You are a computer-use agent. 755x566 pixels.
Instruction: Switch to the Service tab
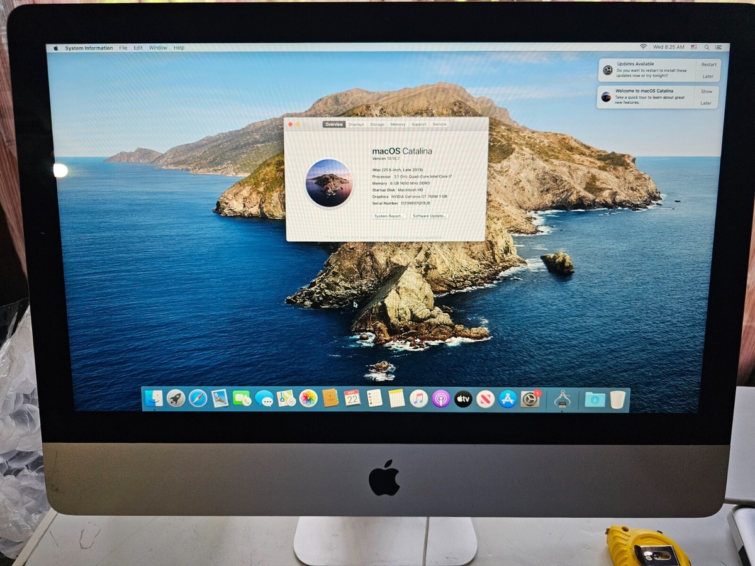coord(439,125)
